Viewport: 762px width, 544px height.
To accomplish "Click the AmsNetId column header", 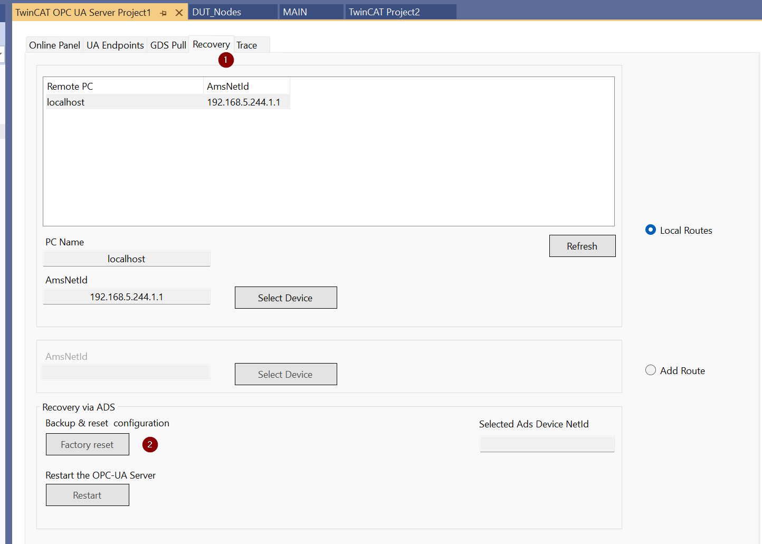I will [x=246, y=87].
